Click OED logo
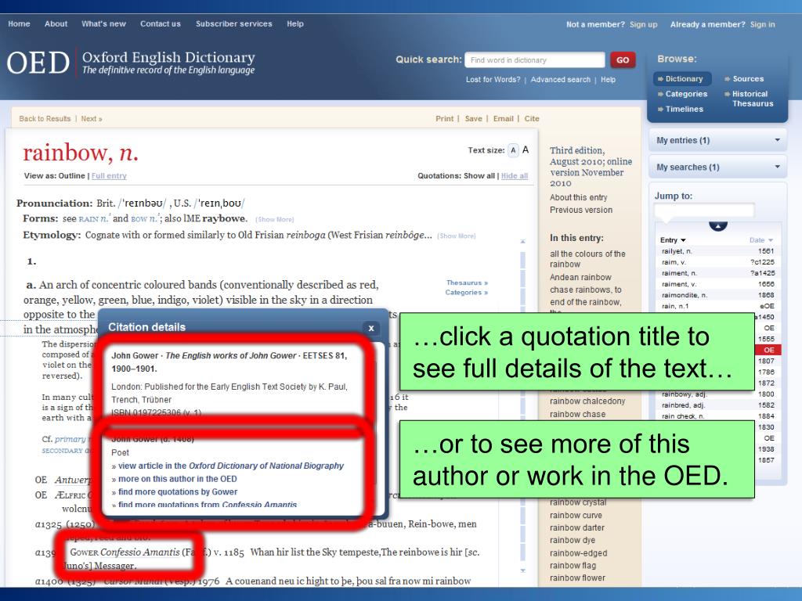The height and width of the screenshot is (601, 802). pyautogui.click(x=38, y=63)
